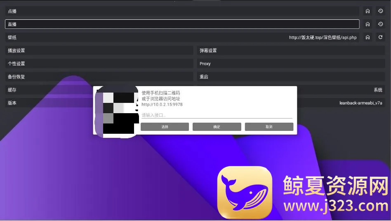Screen dimensions: 391x221
Task: Select the 点播 source field
Action: tap(182, 11)
